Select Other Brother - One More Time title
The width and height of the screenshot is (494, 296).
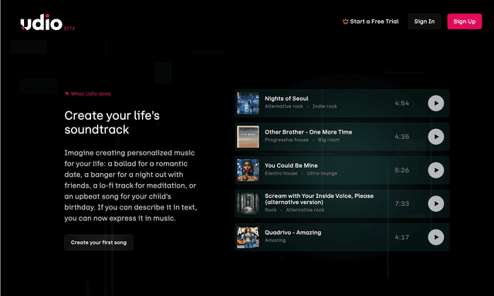[309, 132]
